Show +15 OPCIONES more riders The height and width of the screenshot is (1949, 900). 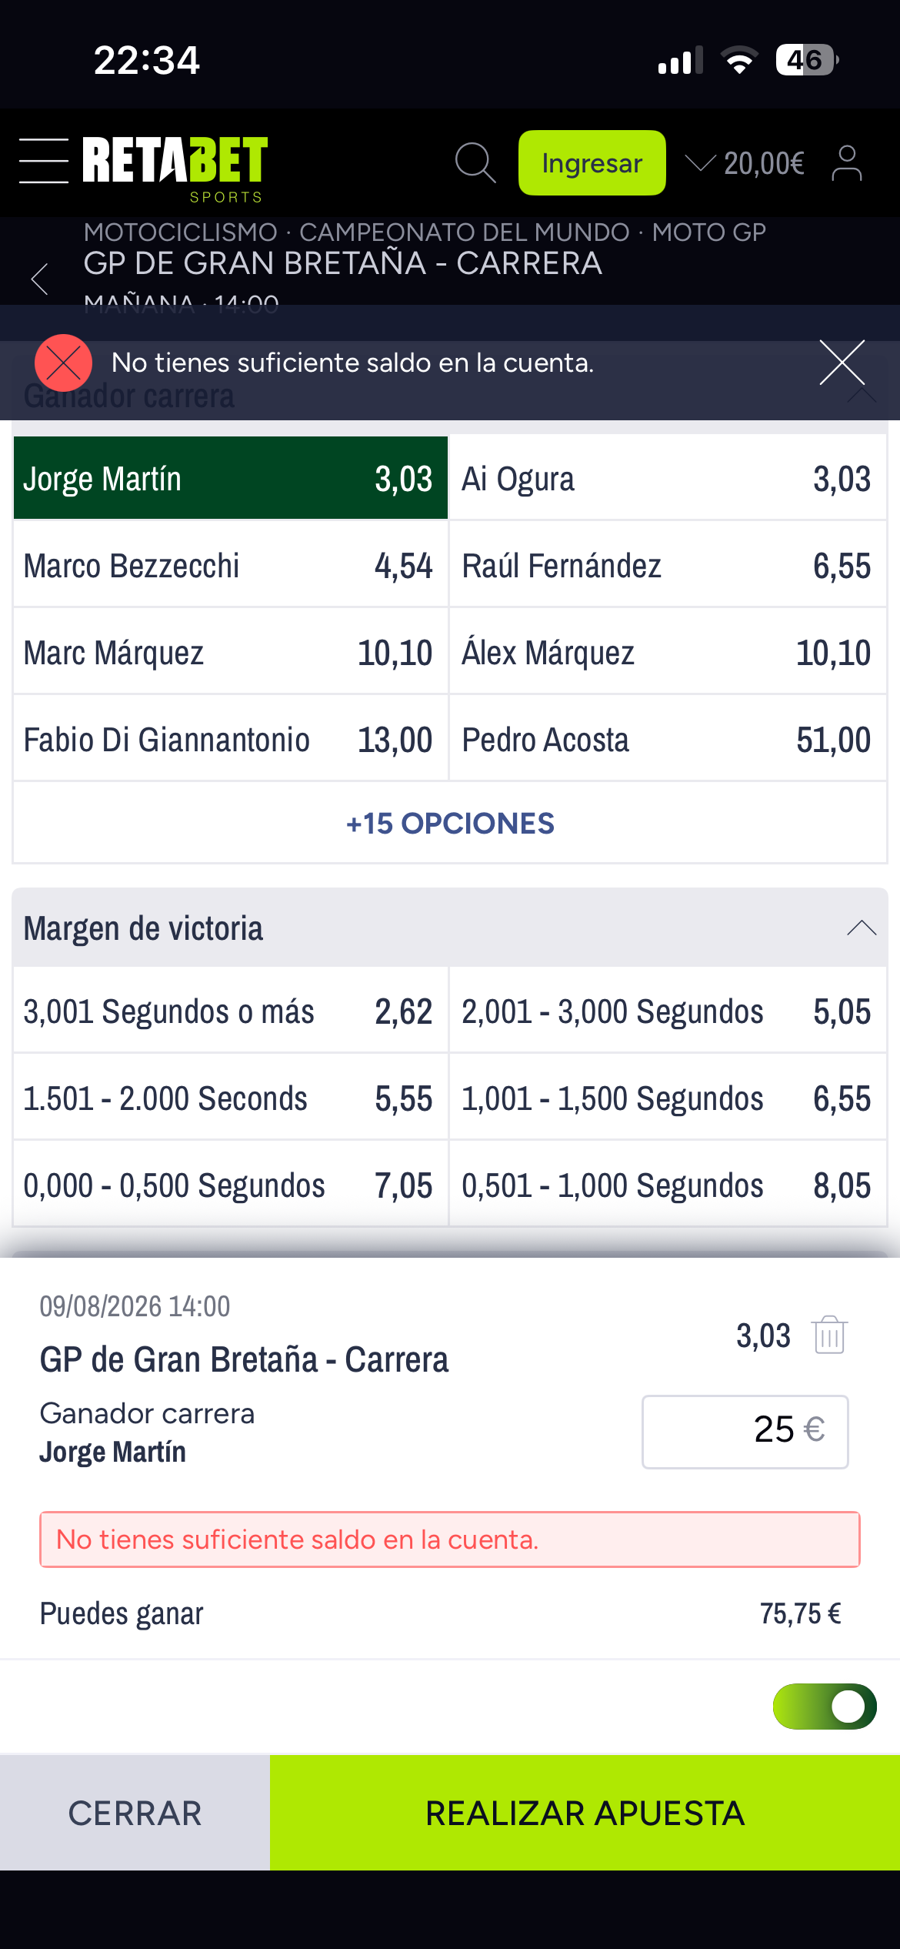tap(450, 823)
